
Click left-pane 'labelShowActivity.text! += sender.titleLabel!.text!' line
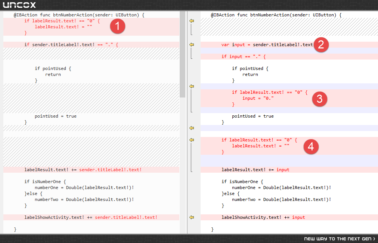pyautogui.click(x=92, y=217)
